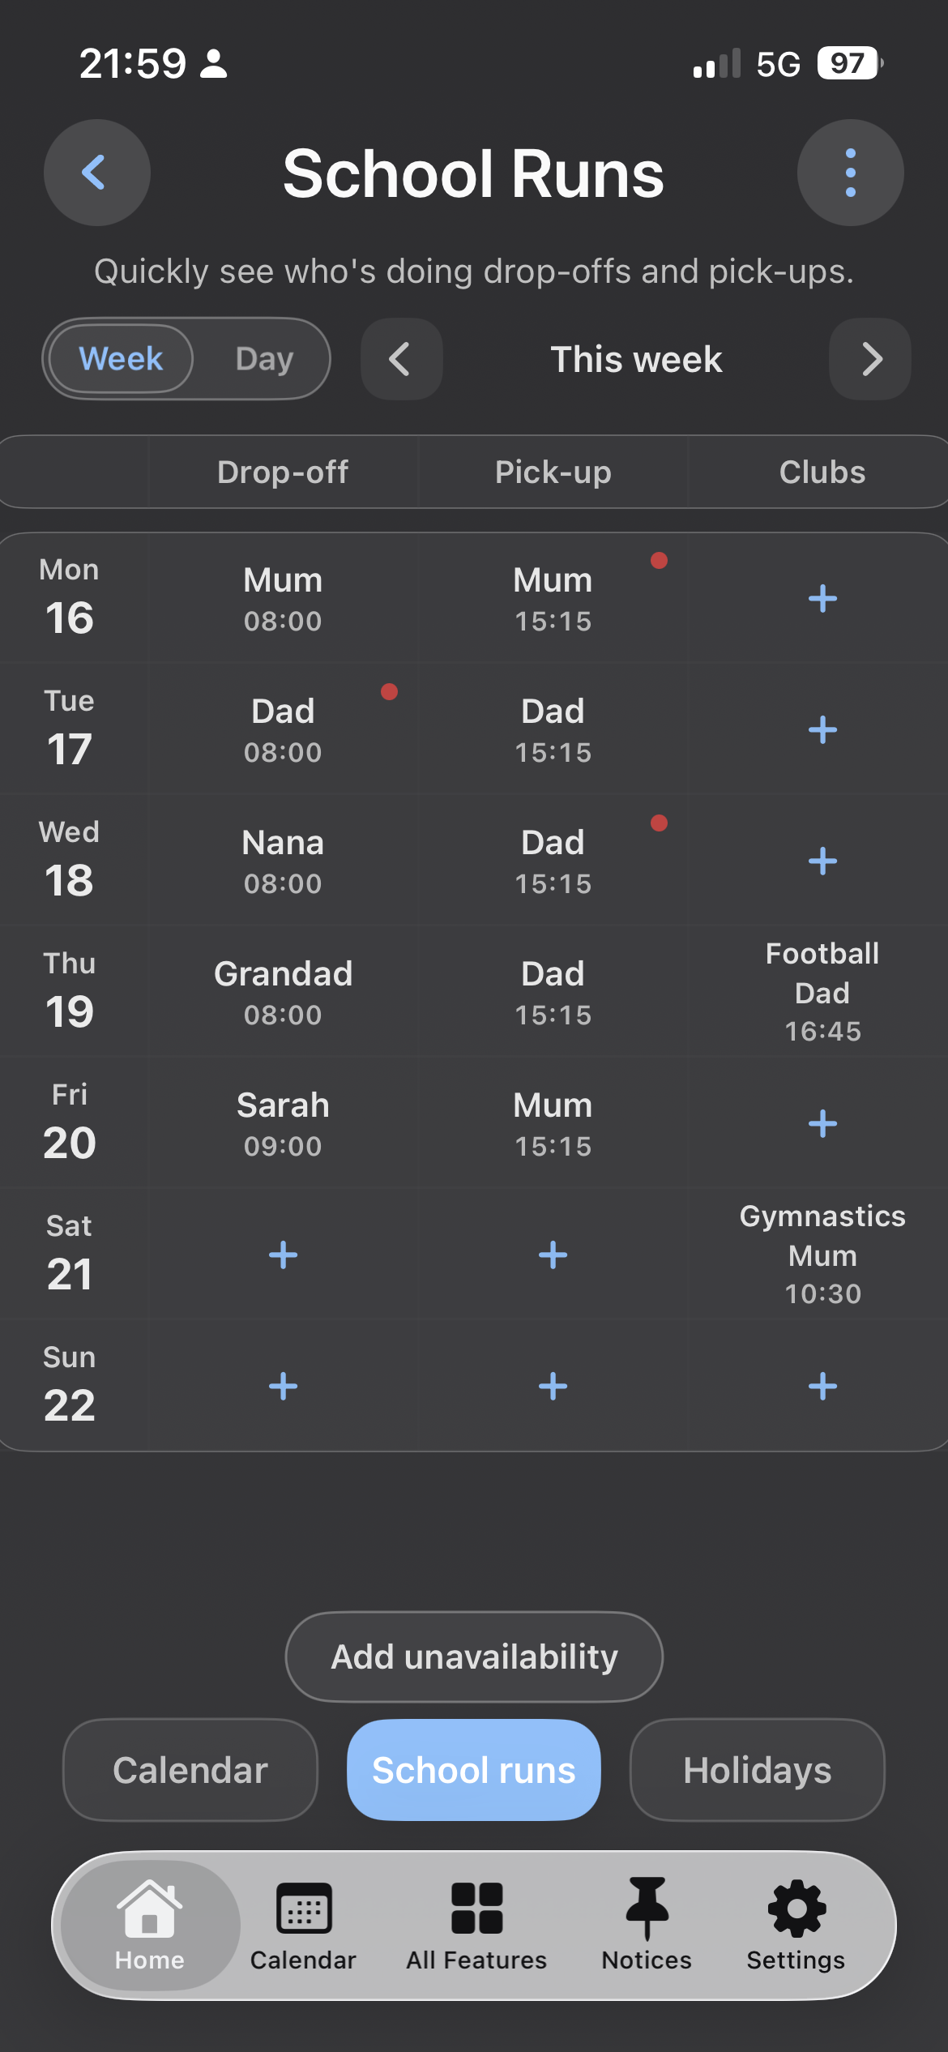This screenshot has width=948, height=2052.
Task: Add a club for Monday 16
Action: (822, 599)
